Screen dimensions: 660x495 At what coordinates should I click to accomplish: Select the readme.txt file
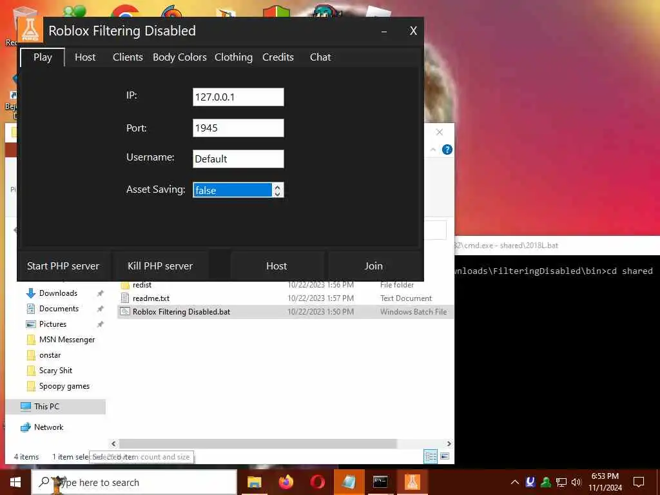click(286, 298)
